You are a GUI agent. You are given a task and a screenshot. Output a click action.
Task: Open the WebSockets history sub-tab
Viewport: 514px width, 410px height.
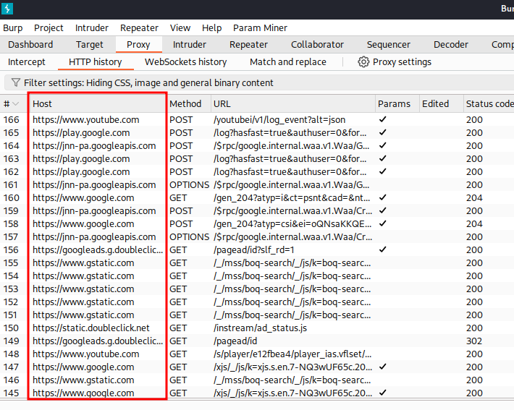pos(186,62)
